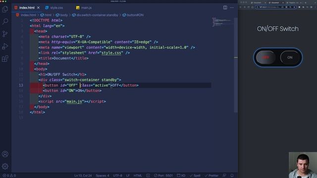Expand the body breadcrumb

pos(62,15)
